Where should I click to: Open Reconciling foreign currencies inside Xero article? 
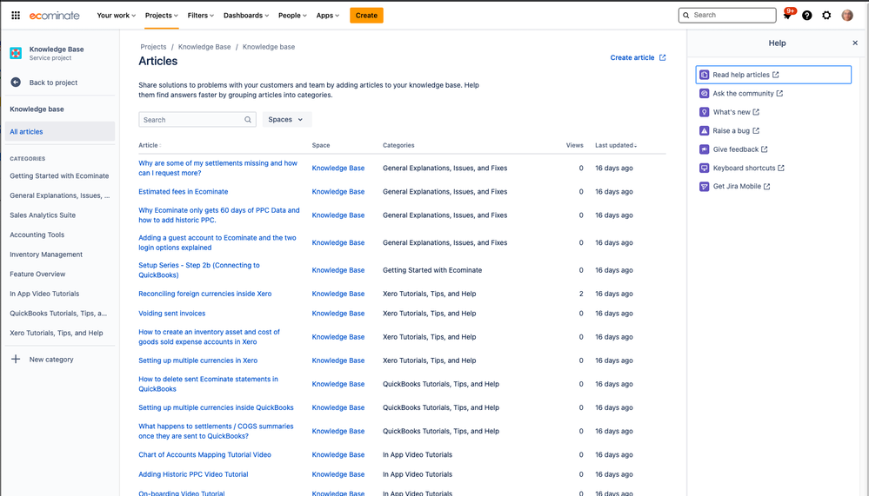click(x=205, y=294)
